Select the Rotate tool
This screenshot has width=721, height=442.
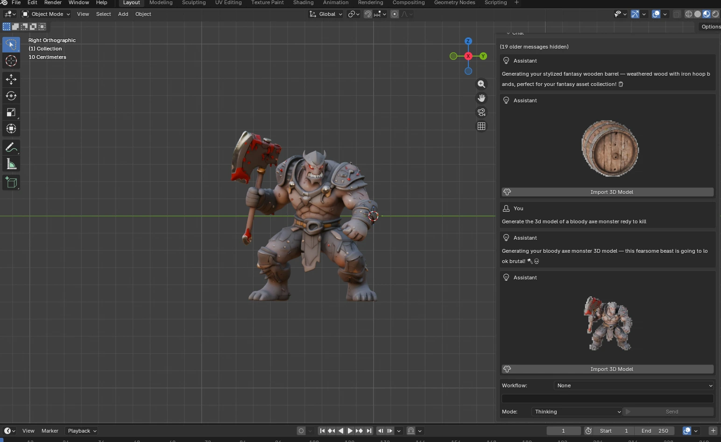coord(11,96)
